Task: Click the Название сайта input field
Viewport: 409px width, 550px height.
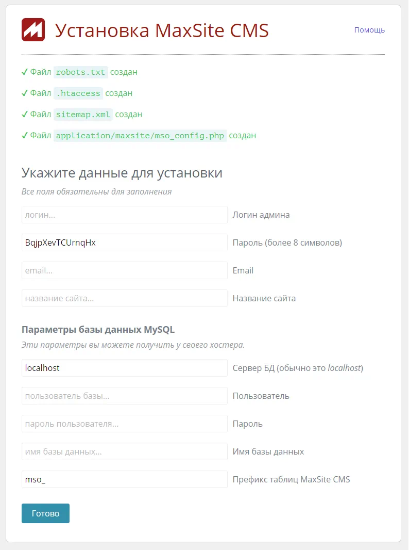Action: tap(125, 298)
